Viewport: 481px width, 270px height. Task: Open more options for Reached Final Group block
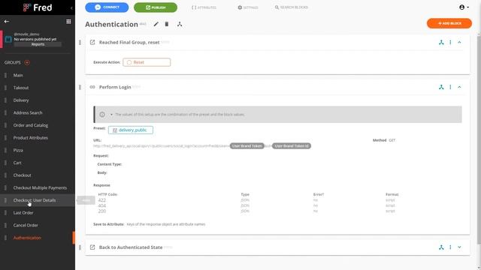pos(450,43)
